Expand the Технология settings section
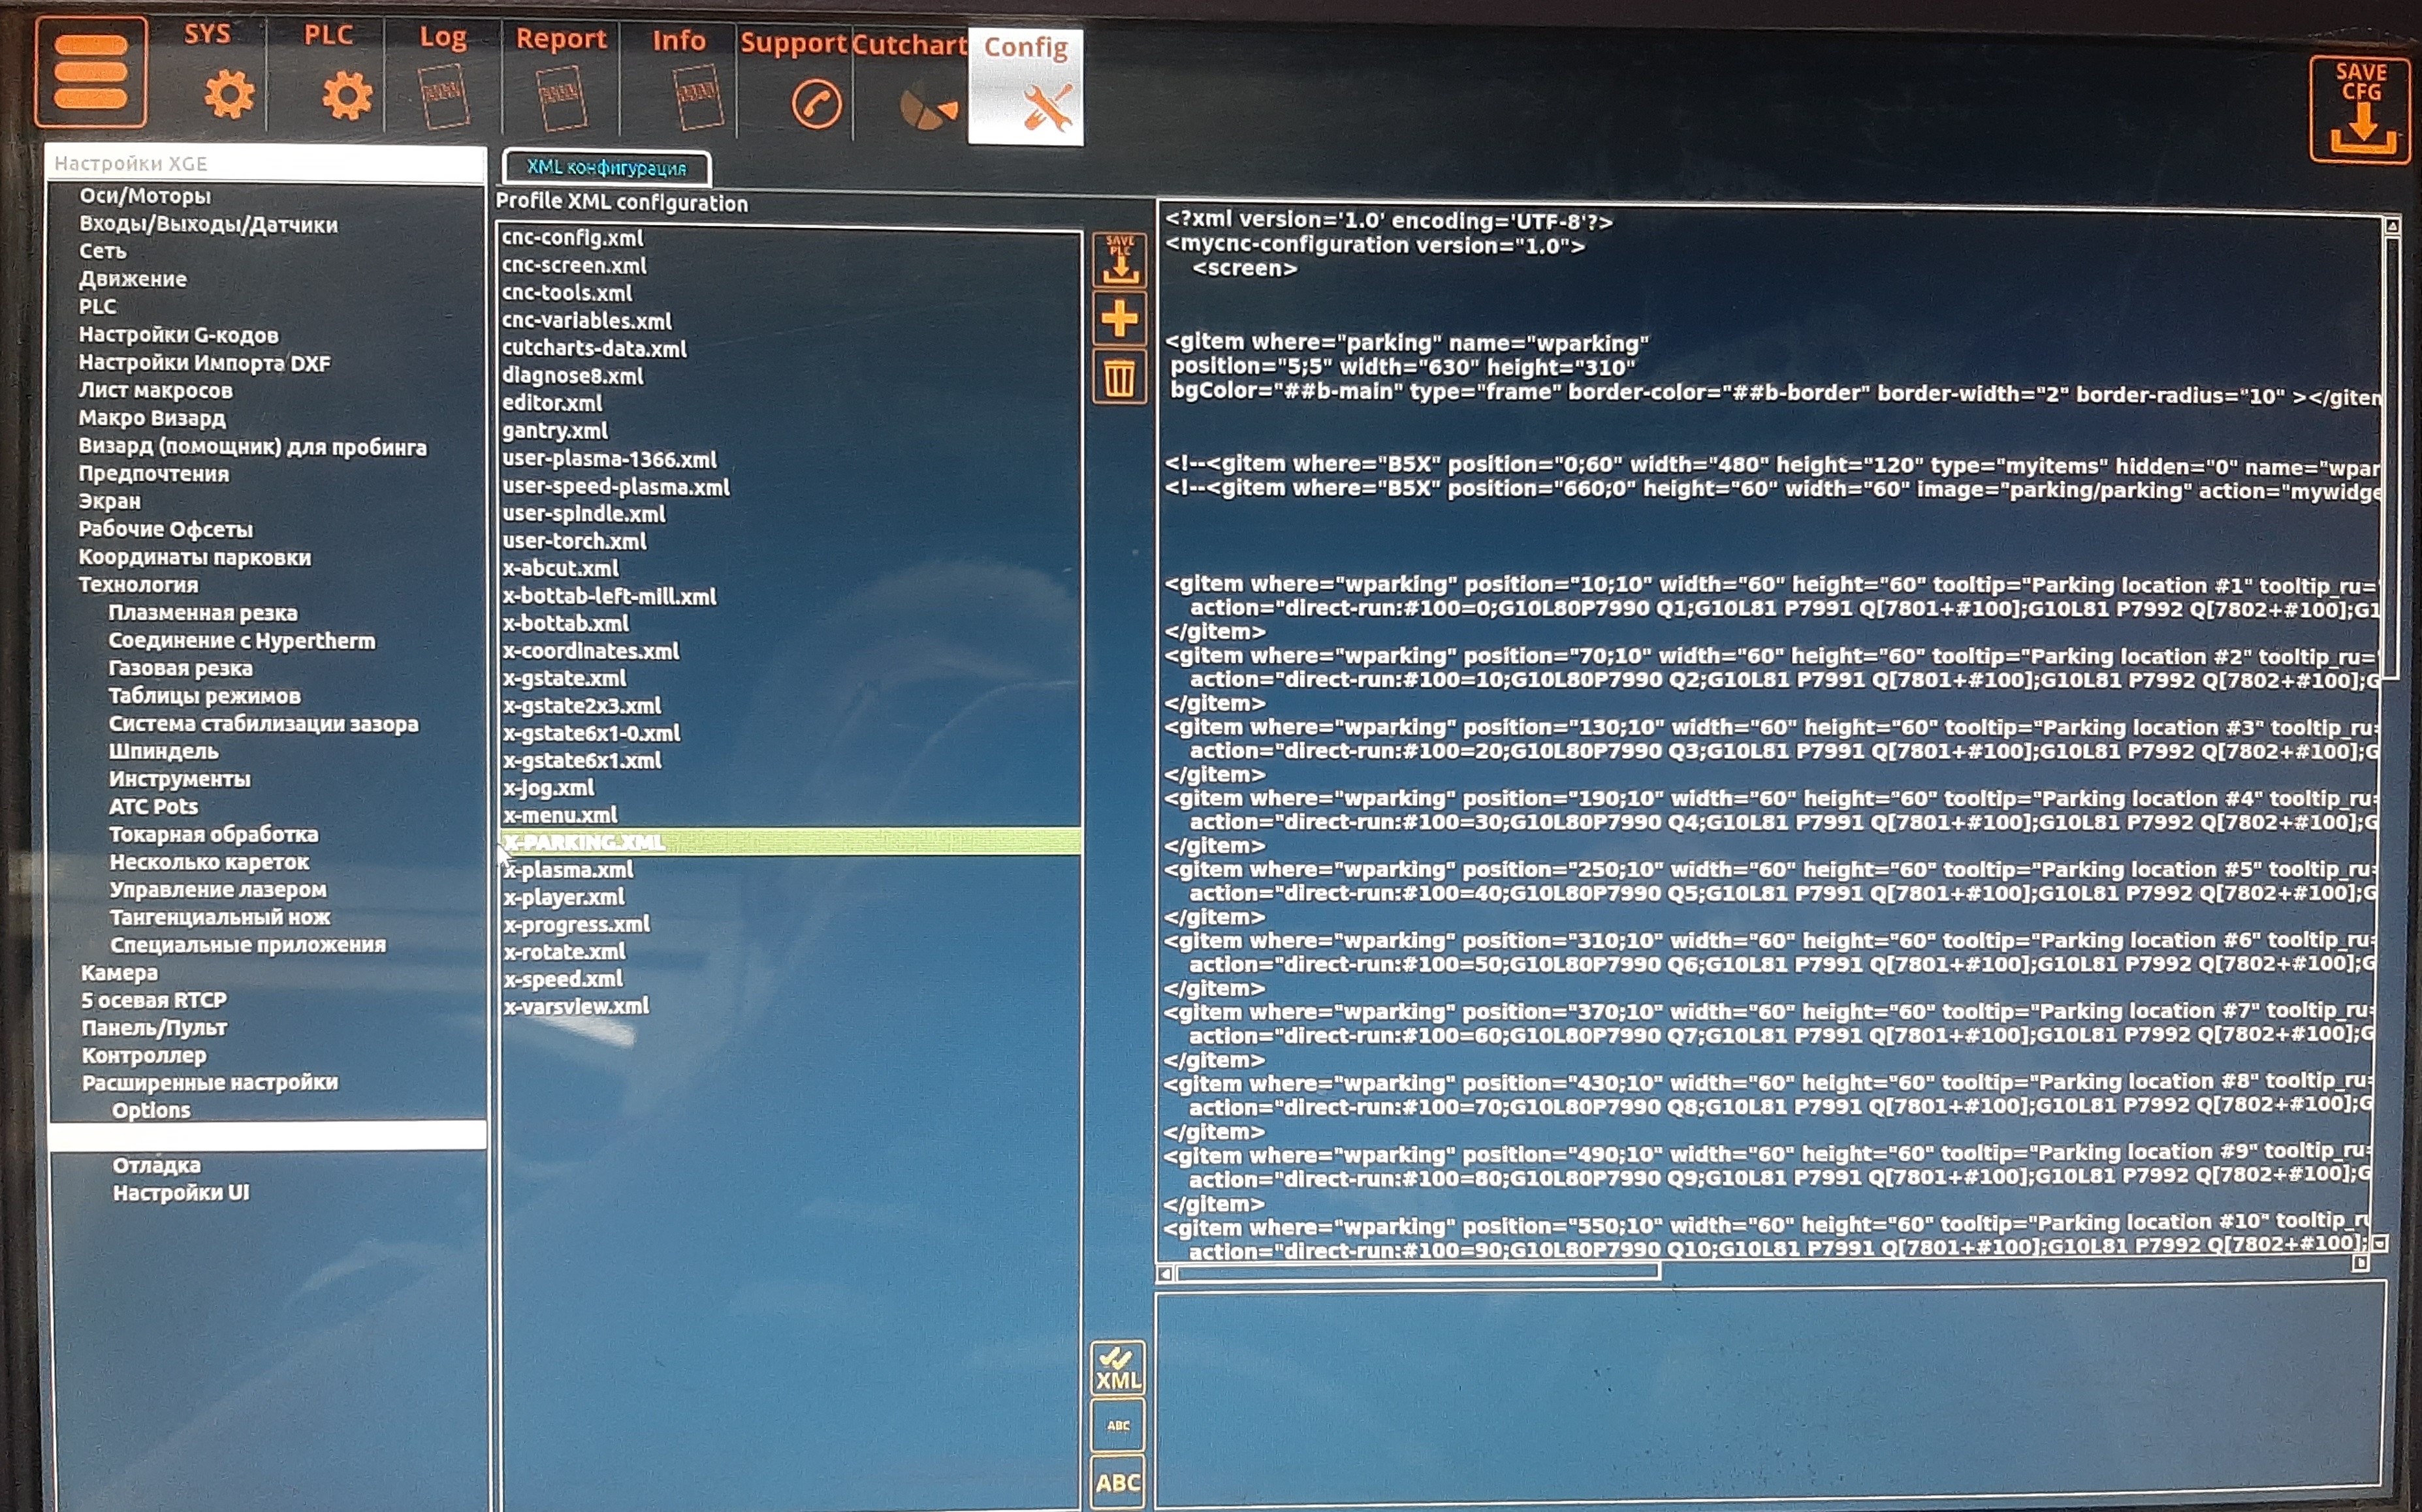2422x1512 pixels. click(x=138, y=585)
